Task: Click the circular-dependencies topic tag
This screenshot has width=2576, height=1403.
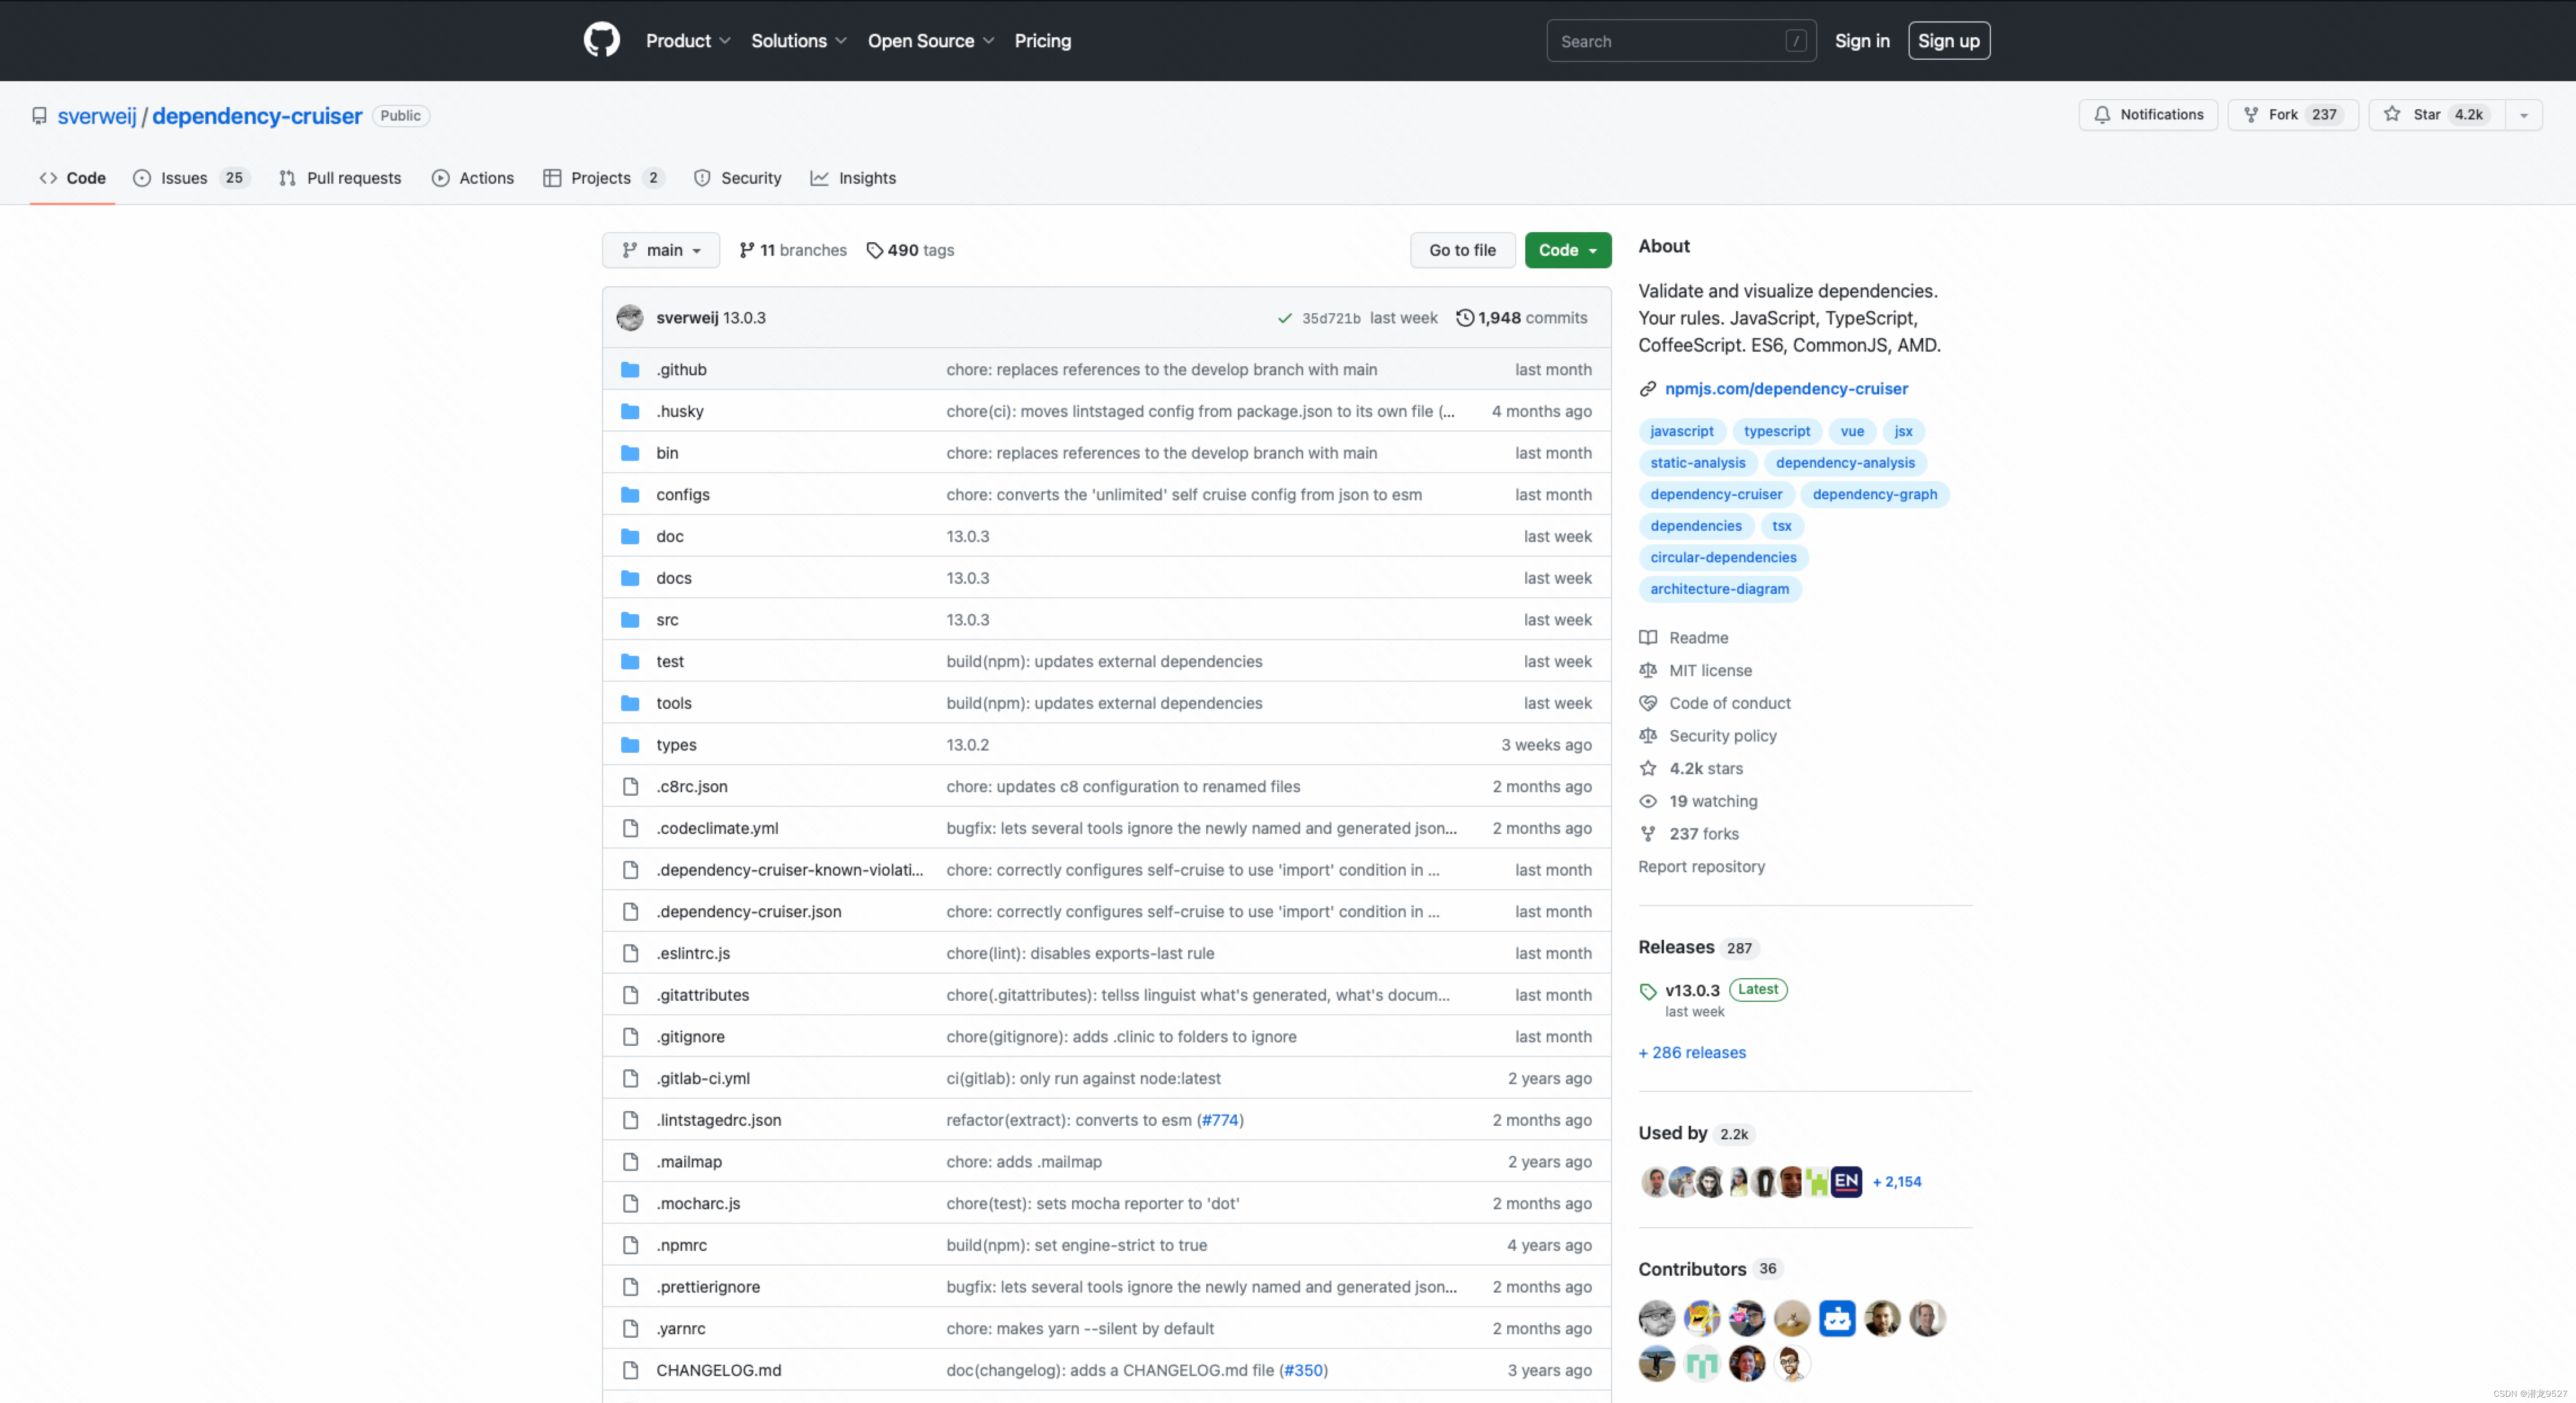Action: pos(1723,556)
